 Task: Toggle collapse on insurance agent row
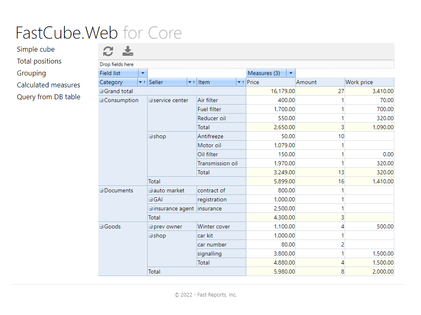click(151, 209)
